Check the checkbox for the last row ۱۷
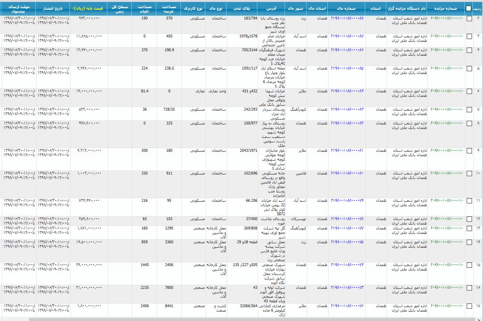This screenshot has width=483, height=321. [x=470, y=306]
